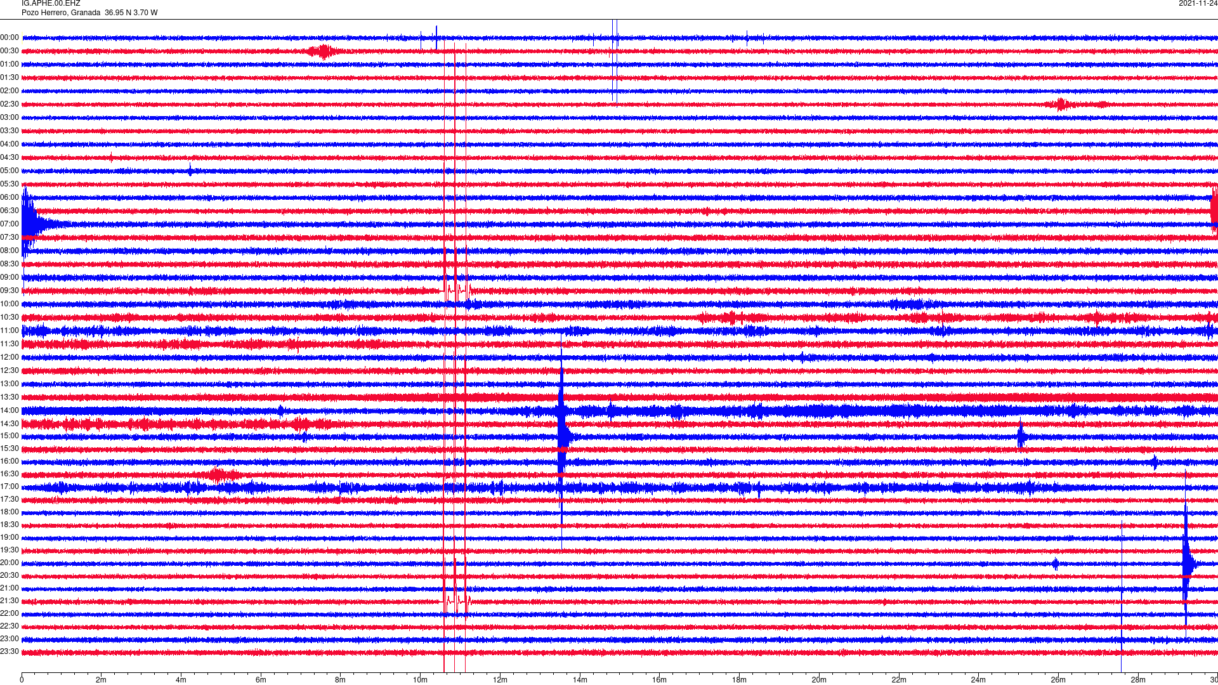
Task: Click the 10m tick on time axis
Action: [x=420, y=680]
